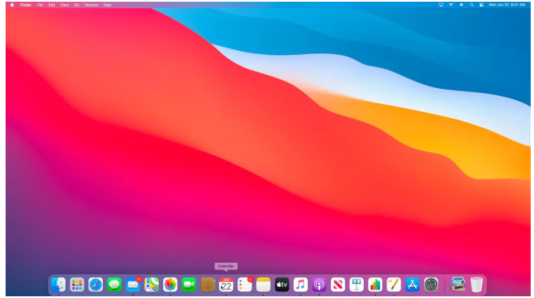Open Numbers app in Dock
This screenshot has width=534, height=298.
[375, 285]
